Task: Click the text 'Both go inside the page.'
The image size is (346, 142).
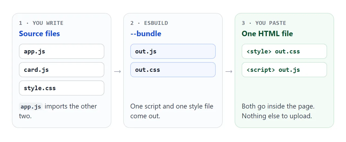Action: tap(278, 106)
